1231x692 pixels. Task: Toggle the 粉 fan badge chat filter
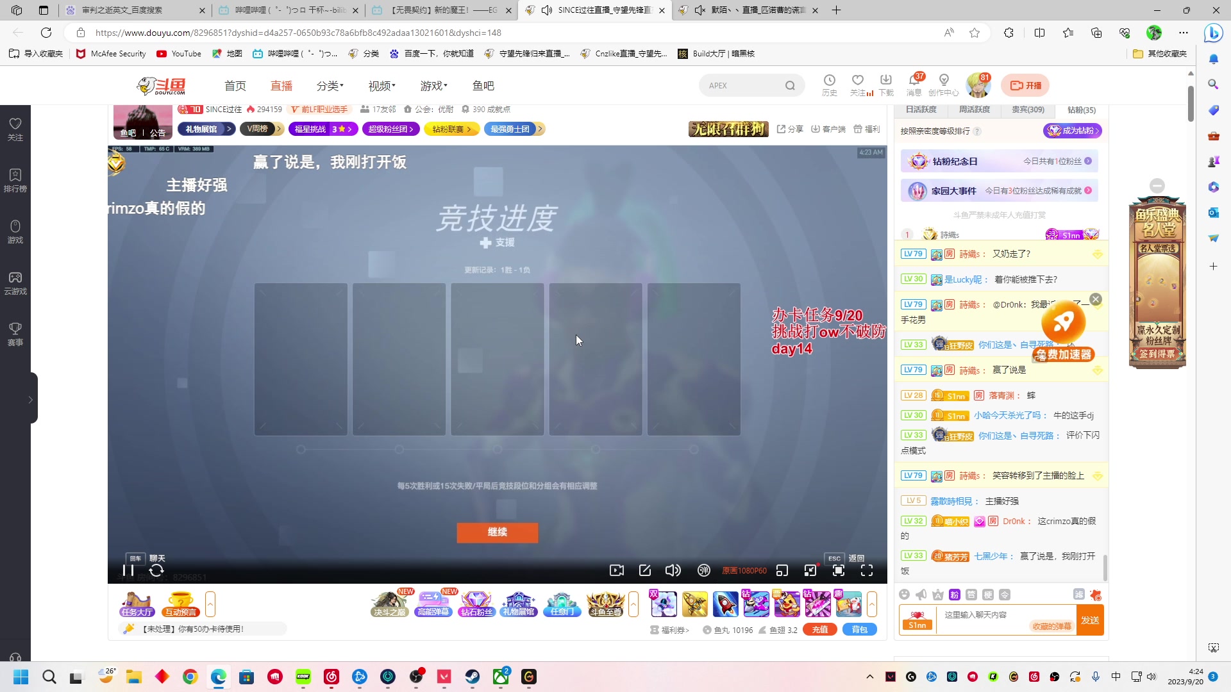(x=955, y=595)
